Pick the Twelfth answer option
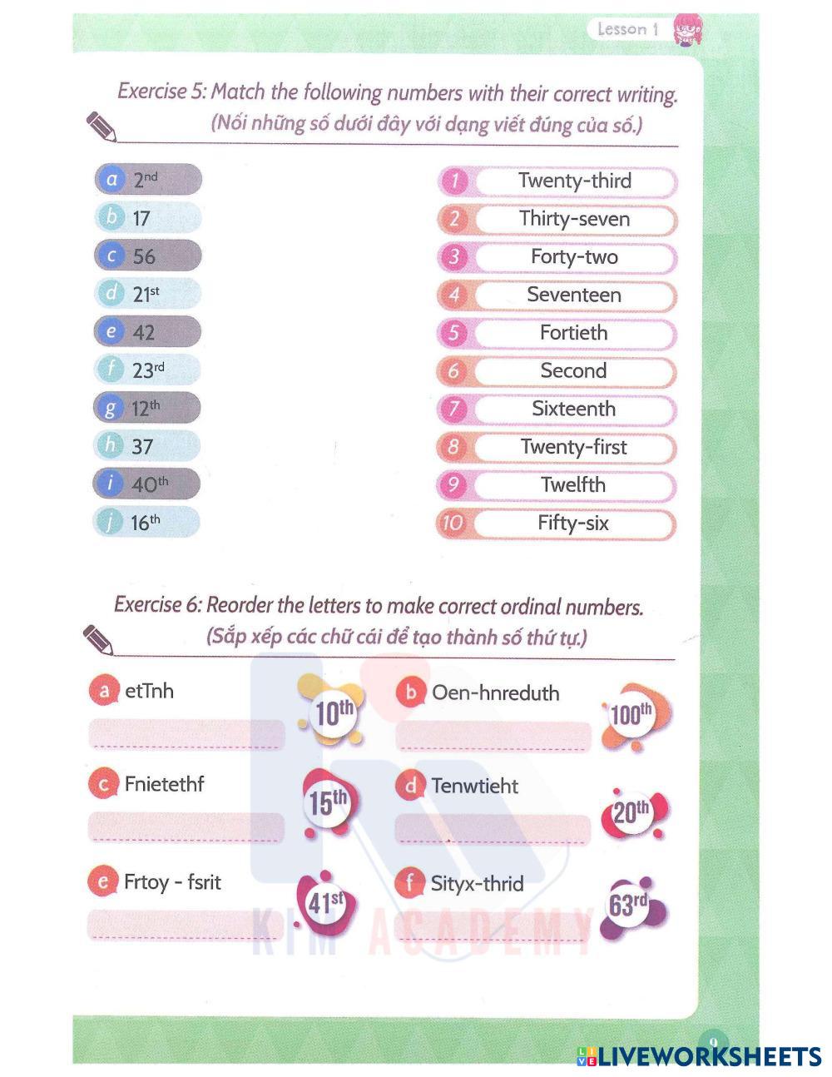Screen dimensions: 832x1077 tap(557, 485)
